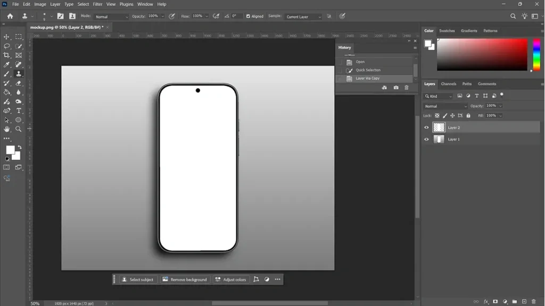
Task: Open the Flow value dropdown
Action: tap(207, 16)
